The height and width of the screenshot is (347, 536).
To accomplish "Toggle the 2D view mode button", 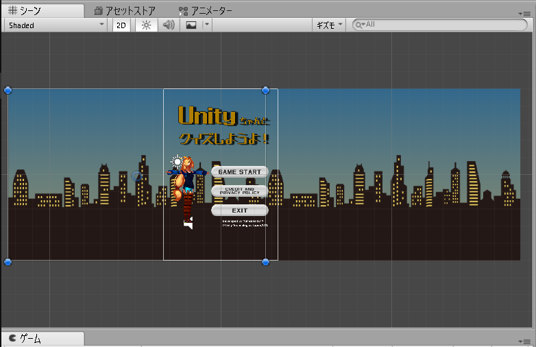I will tap(121, 25).
